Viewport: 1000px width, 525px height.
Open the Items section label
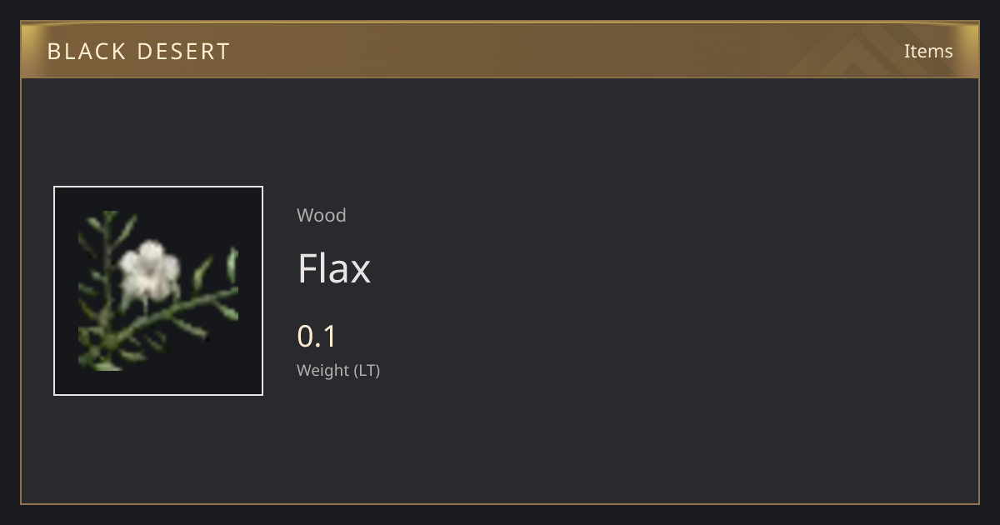pyautogui.click(x=928, y=51)
